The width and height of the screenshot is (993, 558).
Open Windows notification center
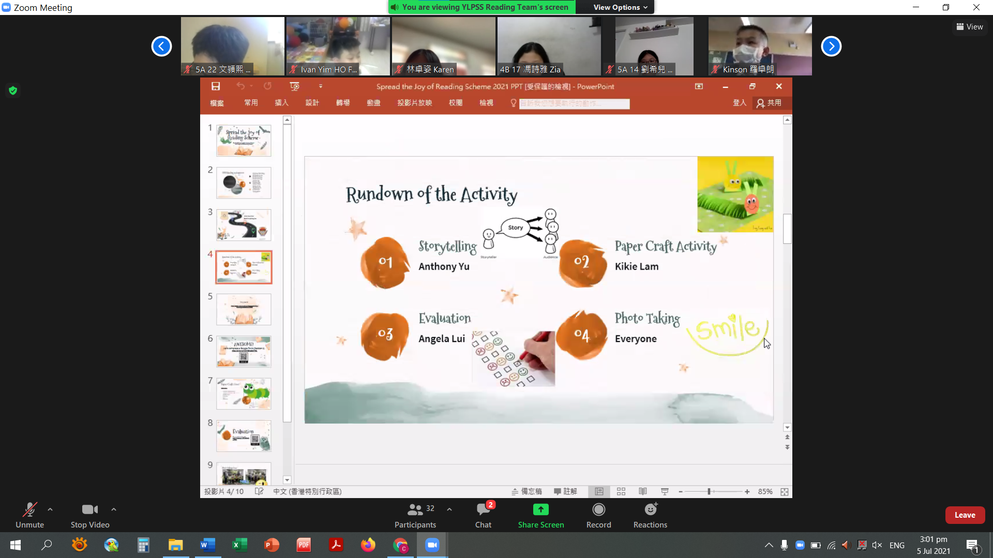[x=973, y=546]
